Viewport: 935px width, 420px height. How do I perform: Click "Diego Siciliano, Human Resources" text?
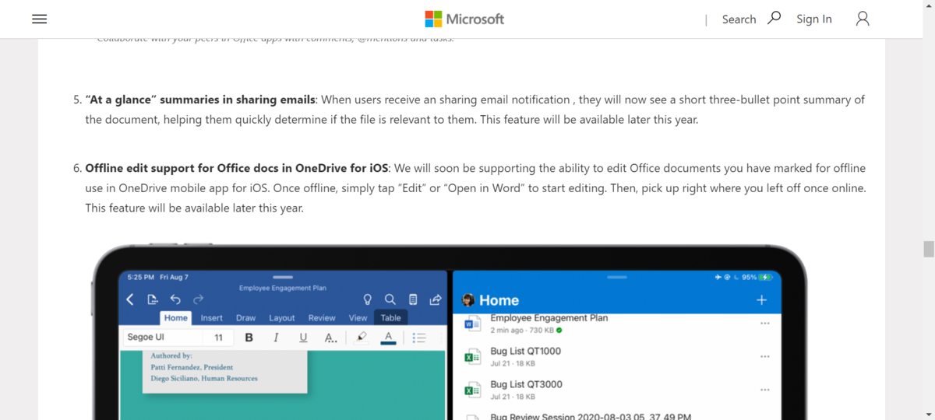pos(204,379)
